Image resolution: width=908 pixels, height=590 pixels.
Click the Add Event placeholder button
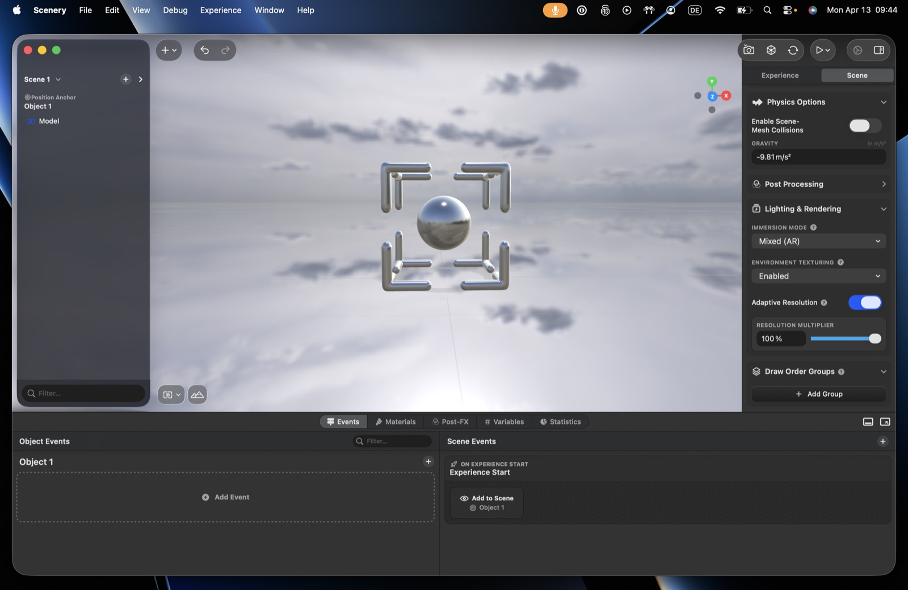coord(225,497)
